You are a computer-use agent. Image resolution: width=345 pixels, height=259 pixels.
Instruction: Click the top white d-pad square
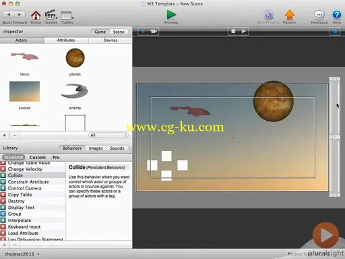166,156
